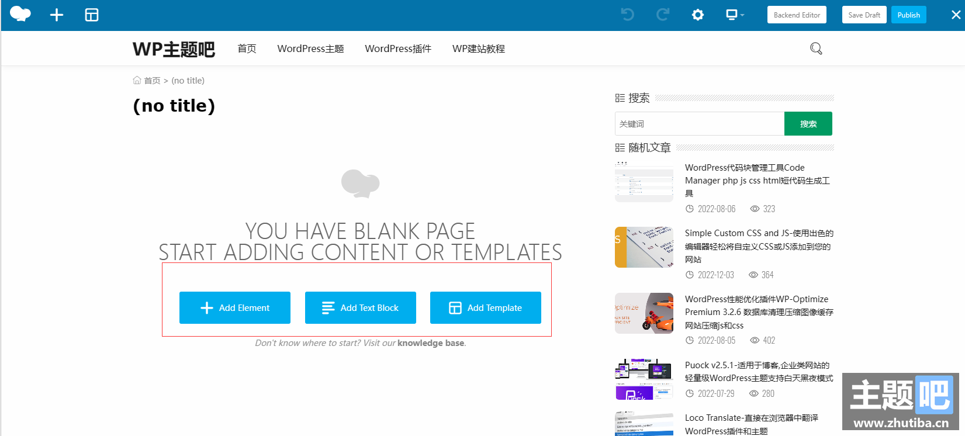
Task: Add new element via top plus icon
Action: point(57,15)
